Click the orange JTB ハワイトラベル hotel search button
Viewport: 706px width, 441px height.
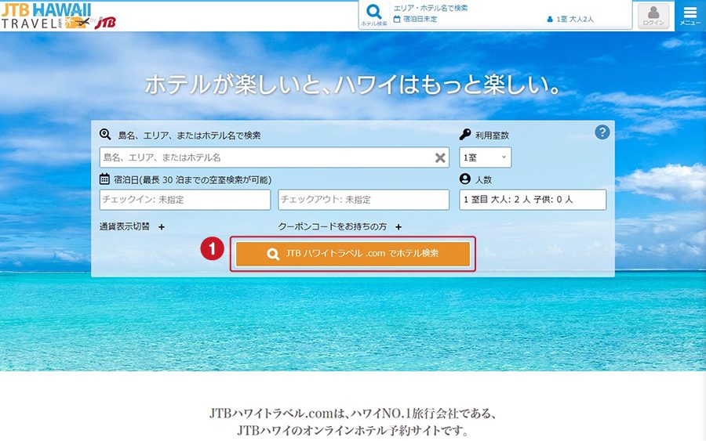[x=353, y=254]
